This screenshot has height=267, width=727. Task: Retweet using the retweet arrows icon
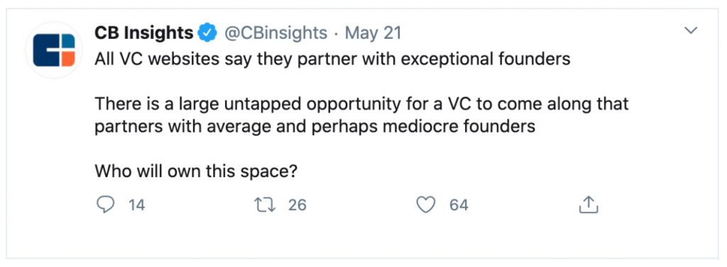266,204
